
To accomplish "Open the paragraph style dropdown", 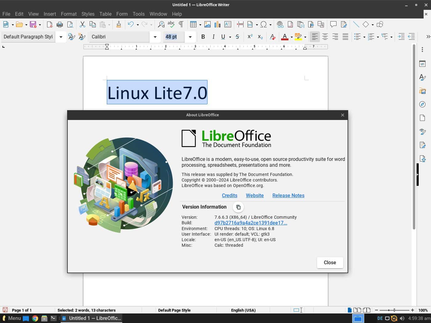I will tap(61, 37).
